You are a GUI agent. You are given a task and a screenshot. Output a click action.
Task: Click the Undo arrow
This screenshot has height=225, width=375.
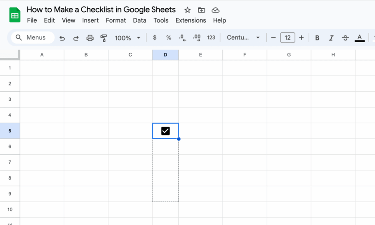62,38
